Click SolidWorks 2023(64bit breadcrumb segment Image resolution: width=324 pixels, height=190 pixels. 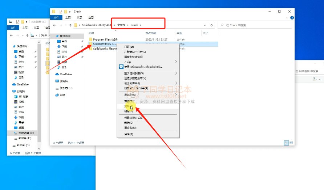[97, 25]
